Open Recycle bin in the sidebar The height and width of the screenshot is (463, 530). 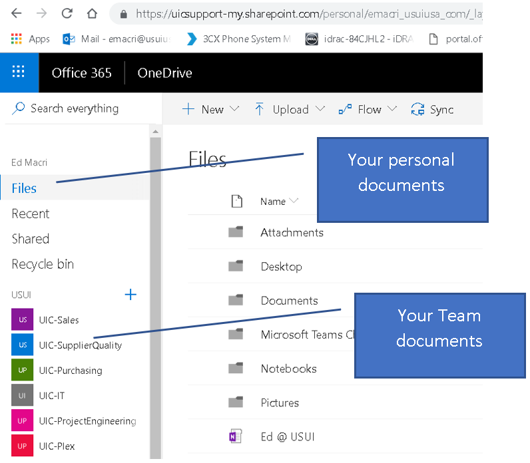click(43, 264)
